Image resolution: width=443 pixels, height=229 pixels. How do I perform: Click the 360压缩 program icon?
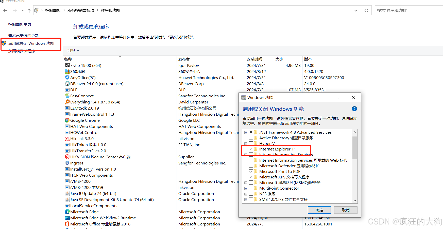coord(67,71)
